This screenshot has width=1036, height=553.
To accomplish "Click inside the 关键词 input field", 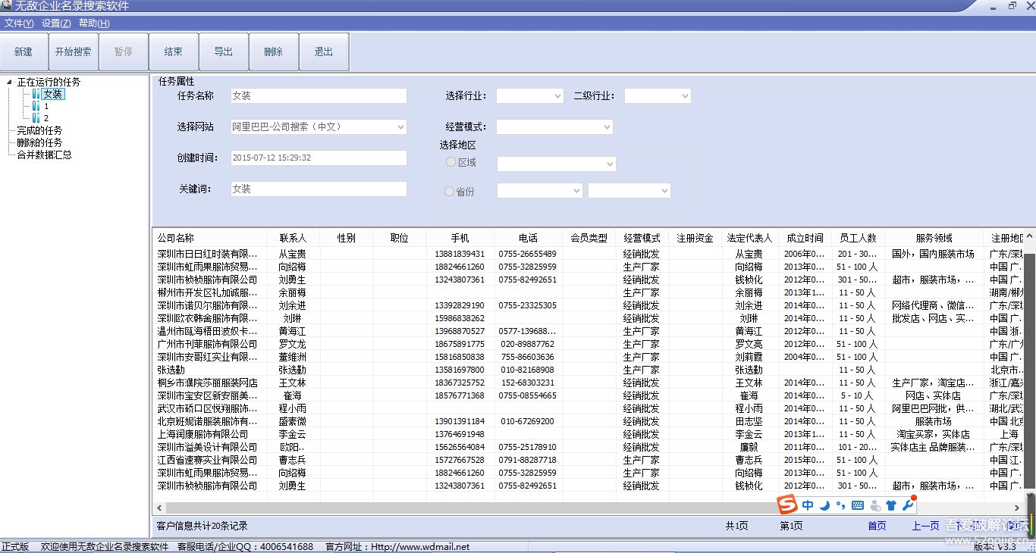I will [319, 189].
